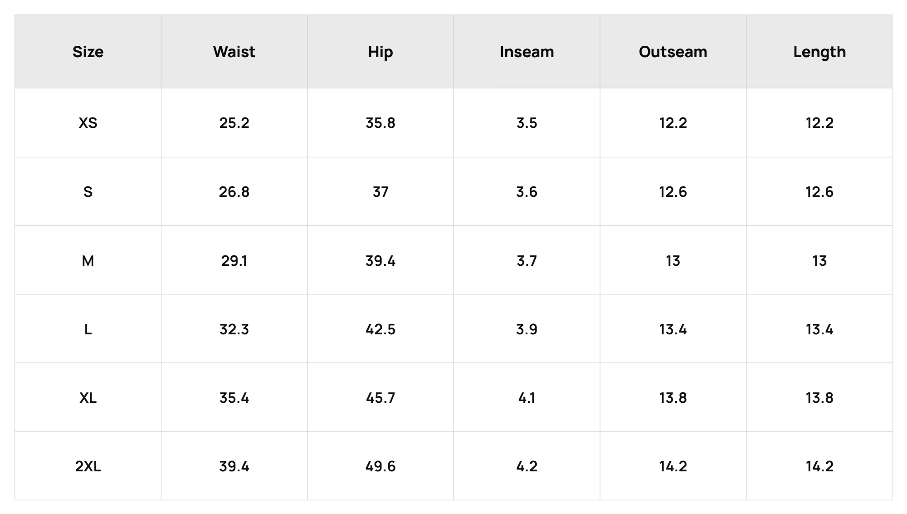Select inseam value 4.2 for 2XL
The width and height of the screenshot is (907, 514).
pyautogui.click(x=527, y=466)
